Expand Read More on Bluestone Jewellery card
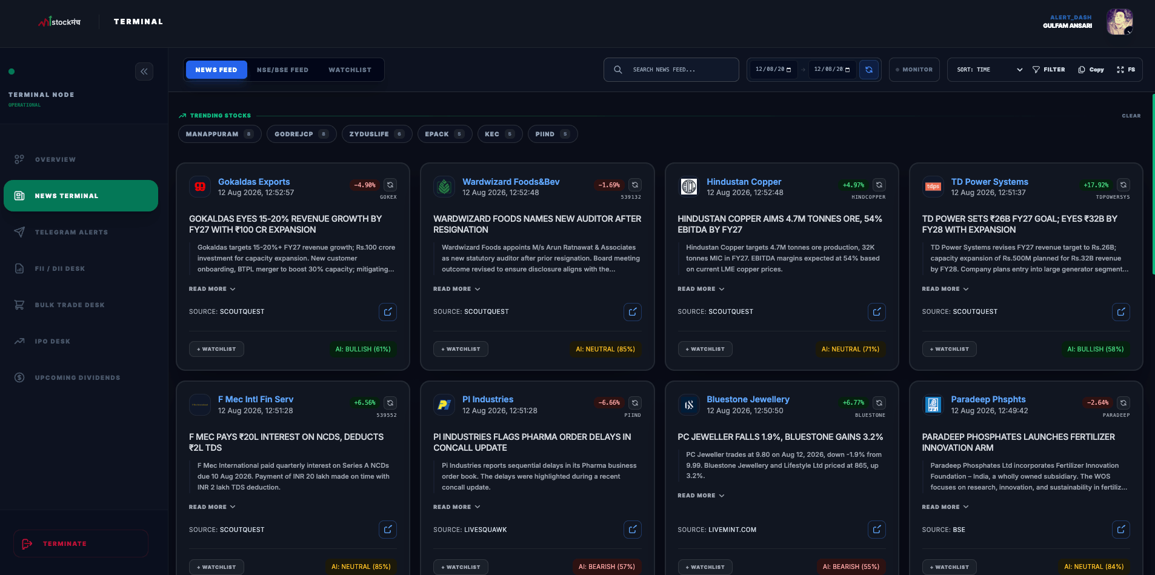The width and height of the screenshot is (1155, 575). click(701, 496)
